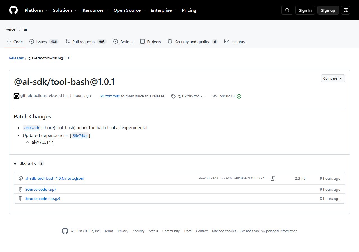Open the Projects tab
The height and width of the screenshot is (252, 359).
[x=151, y=42]
